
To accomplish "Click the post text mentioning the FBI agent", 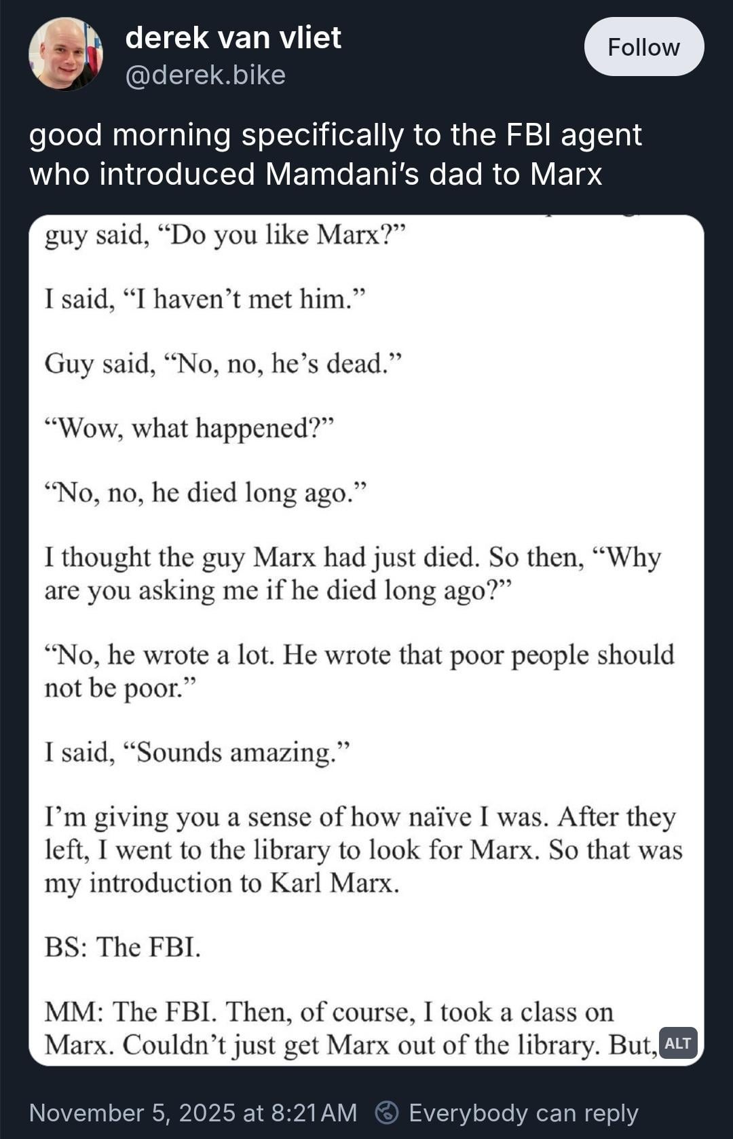I will point(335,134).
